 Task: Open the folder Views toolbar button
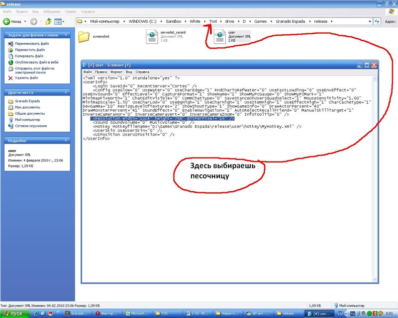(59, 21)
